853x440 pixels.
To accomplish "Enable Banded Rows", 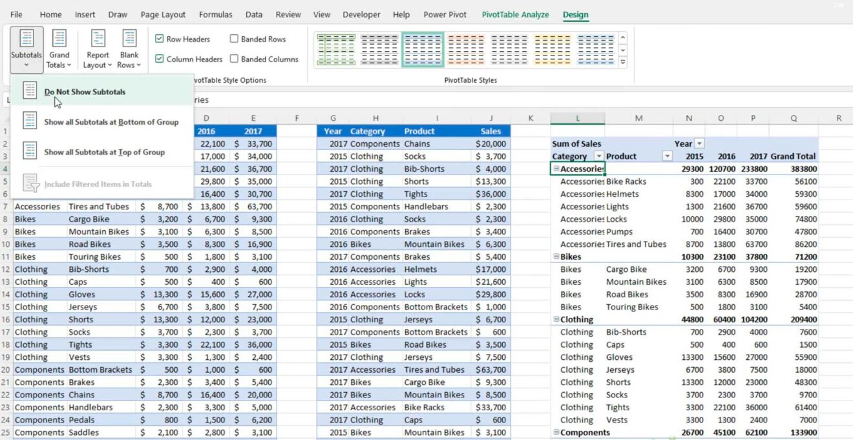I will click(234, 39).
